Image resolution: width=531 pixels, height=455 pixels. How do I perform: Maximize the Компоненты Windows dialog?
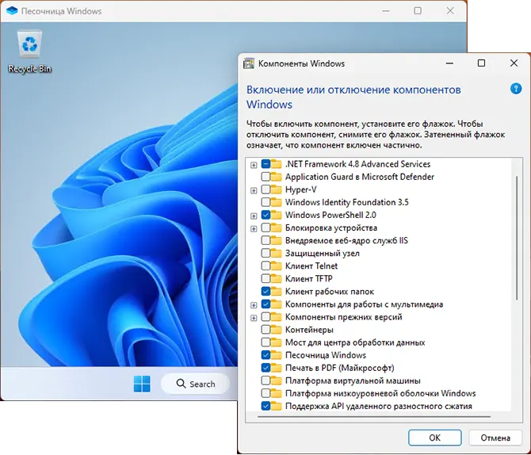[x=481, y=63]
